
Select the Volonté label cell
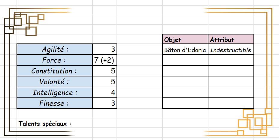55,82
